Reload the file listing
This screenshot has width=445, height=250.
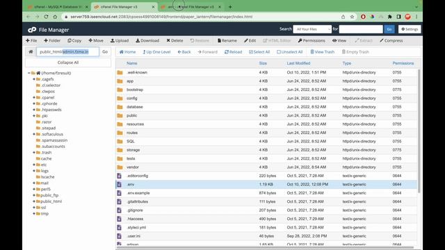coord(234,52)
